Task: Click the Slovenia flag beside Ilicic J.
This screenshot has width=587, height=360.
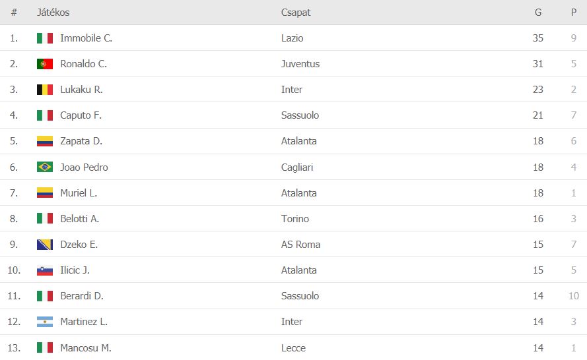Action: (x=44, y=270)
